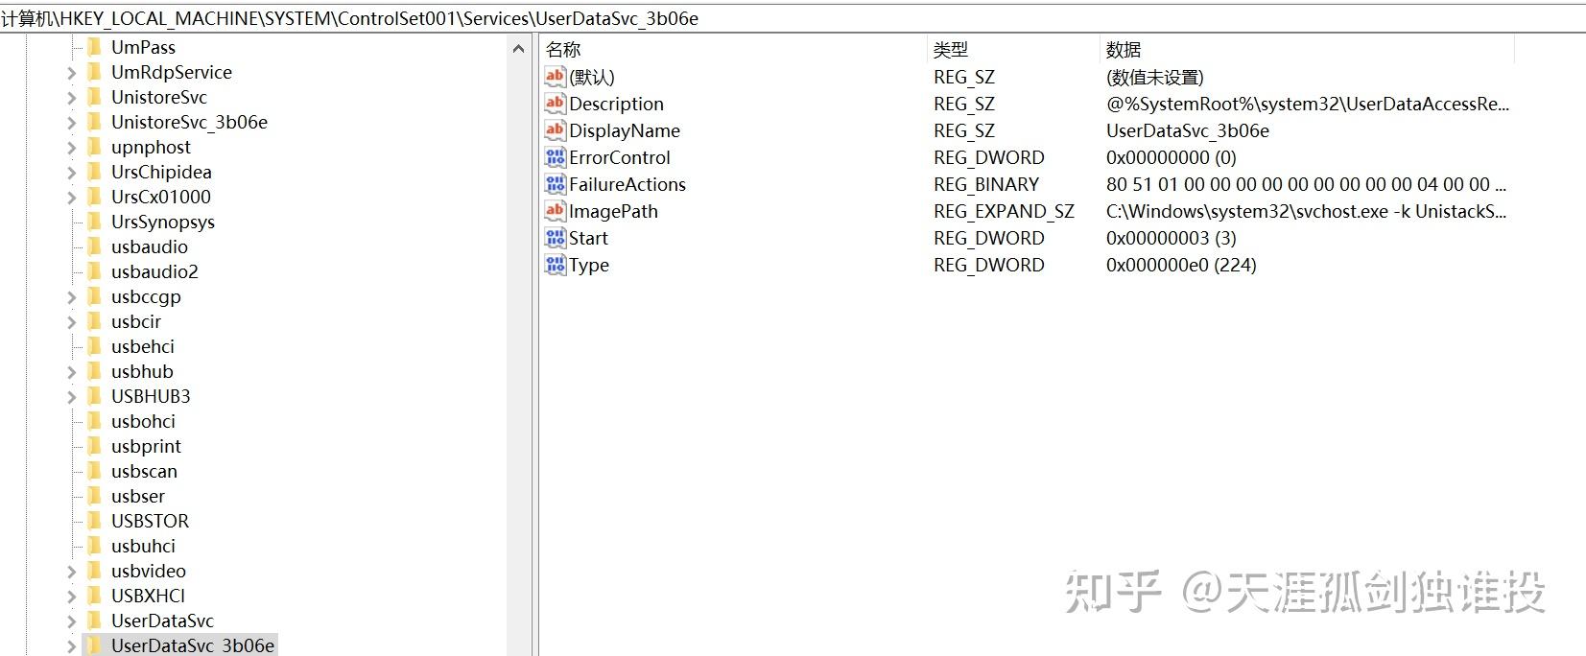Click the folder icon of usbohci key
Viewport: 1586px width, 656px height.
click(94, 421)
